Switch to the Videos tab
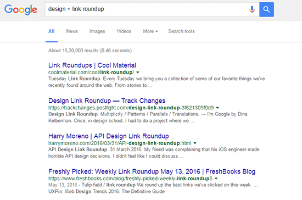Viewport: 302px width, 200px height. pos(124,31)
